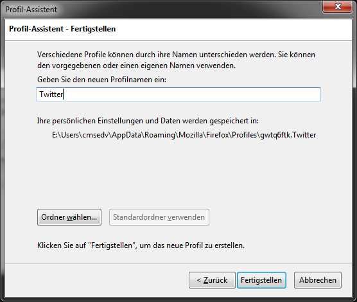
Task: Click the line den vorgegebenen oder einen eigenen Namen
Action: (x=136, y=66)
